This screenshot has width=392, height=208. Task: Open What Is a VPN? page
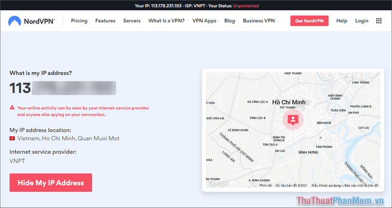(166, 21)
